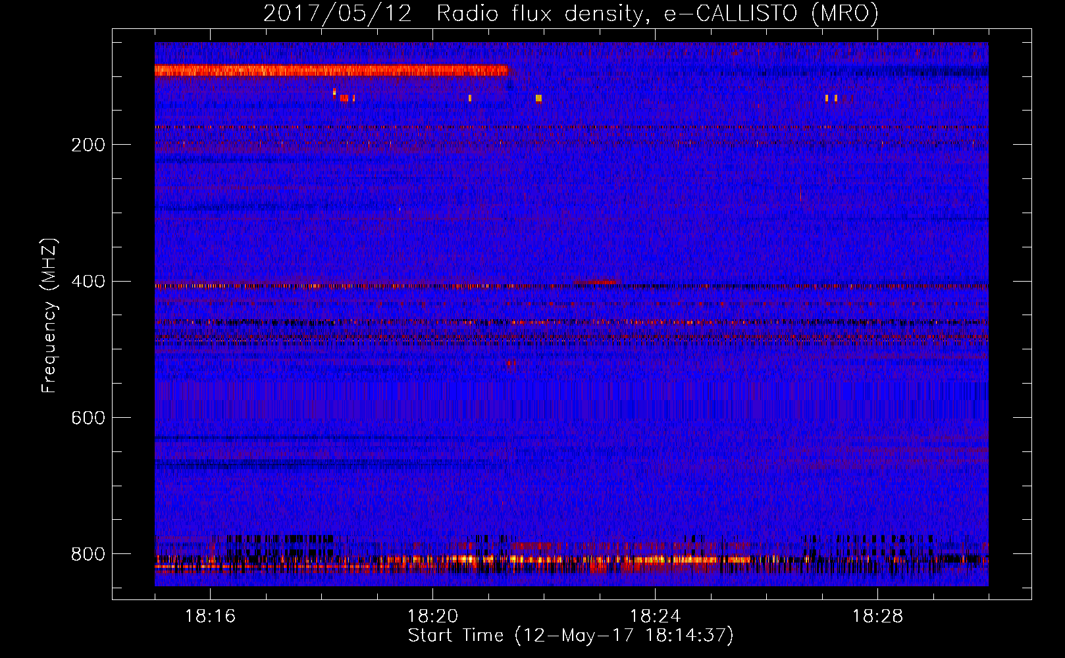Click the "18:20" time tick label
The height and width of the screenshot is (658, 1065).
tap(432, 617)
